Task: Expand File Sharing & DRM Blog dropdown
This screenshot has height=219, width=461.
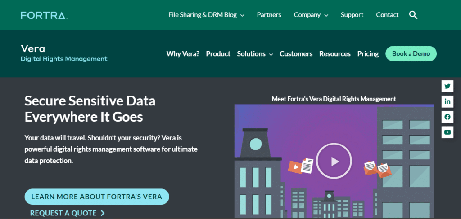Action: [206, 15]
